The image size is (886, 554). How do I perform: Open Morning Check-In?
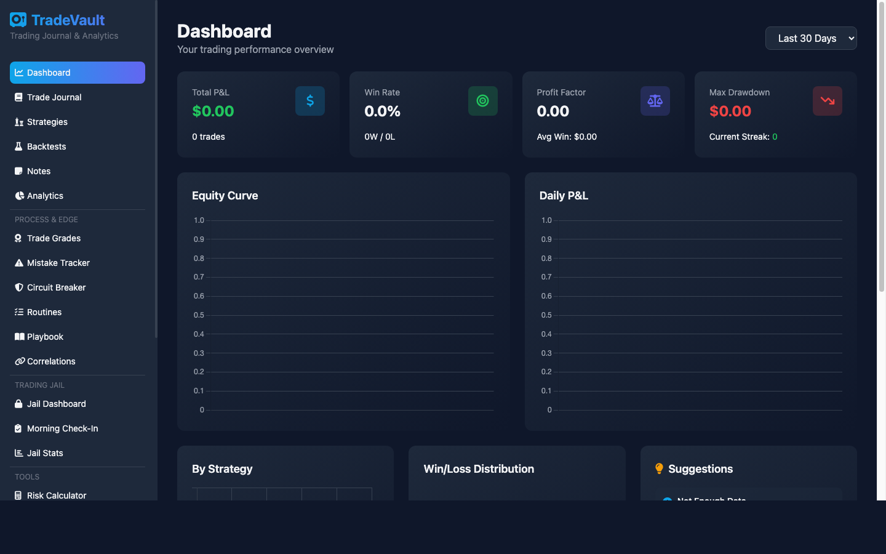click(x=62, y=428)
